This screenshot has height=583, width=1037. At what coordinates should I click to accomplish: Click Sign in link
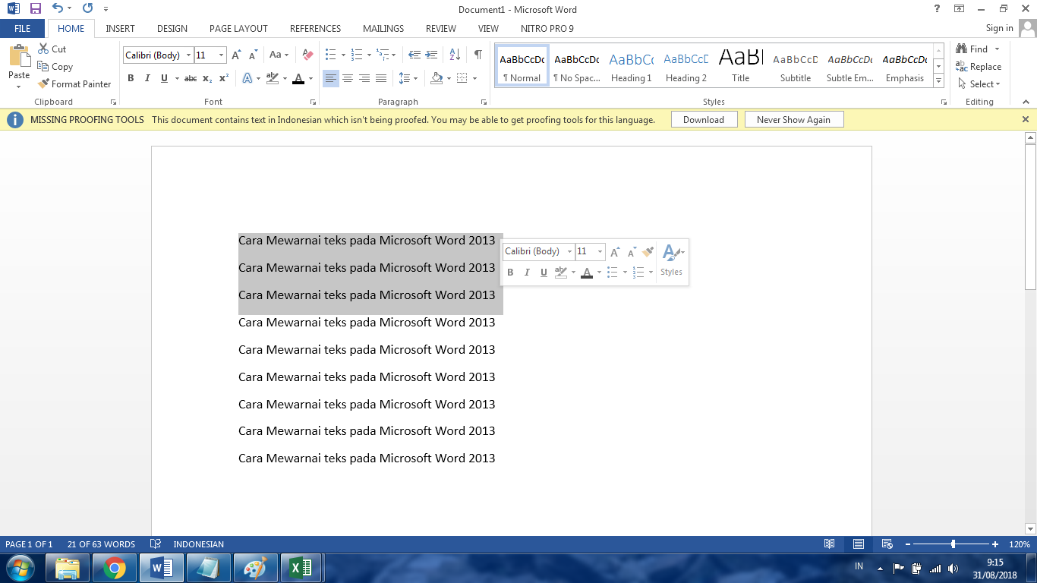pyautogui.click(x=999, y=28)
